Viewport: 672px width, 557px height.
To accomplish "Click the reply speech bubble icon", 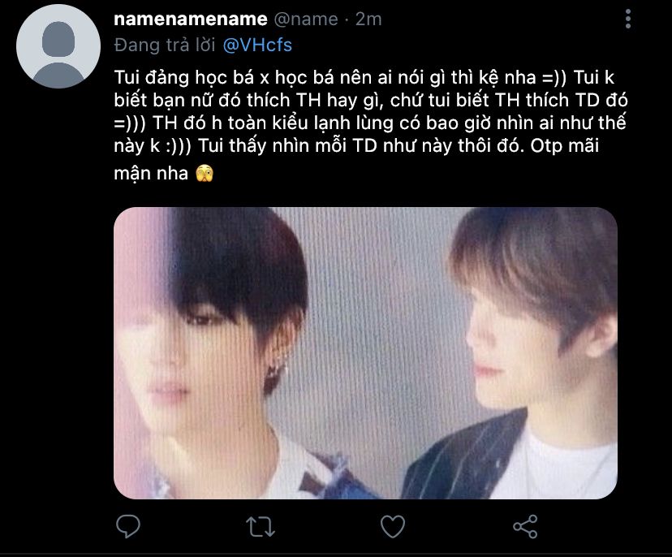I will tap(128, 527).
